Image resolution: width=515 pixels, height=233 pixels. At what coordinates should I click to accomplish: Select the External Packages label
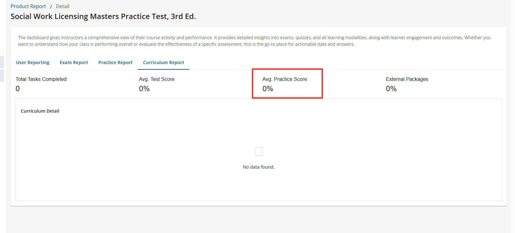click(407, 79)
